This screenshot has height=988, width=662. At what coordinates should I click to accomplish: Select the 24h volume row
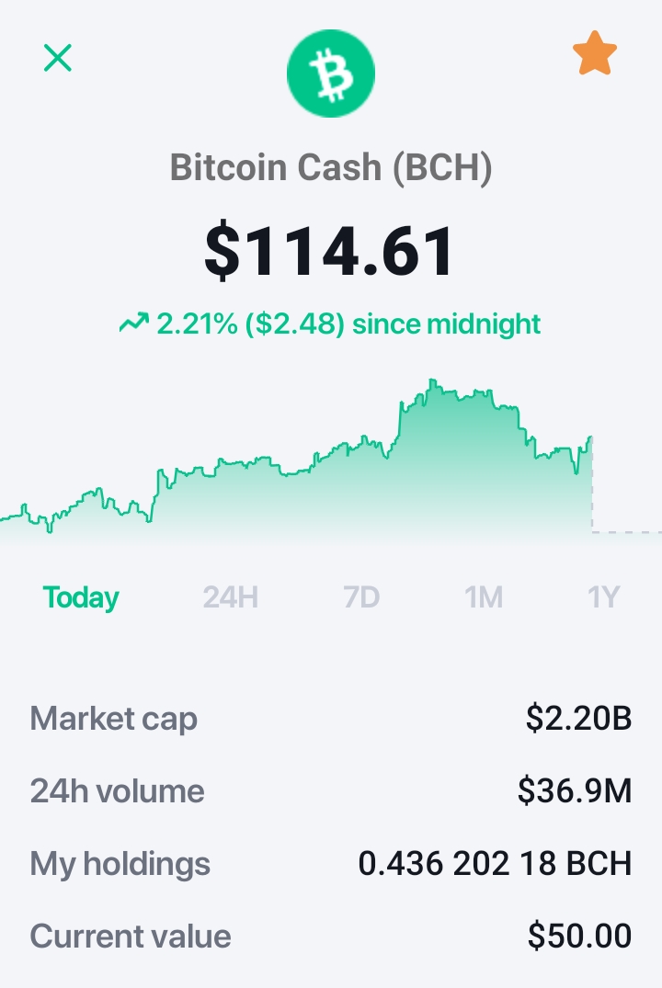(331, 790)
